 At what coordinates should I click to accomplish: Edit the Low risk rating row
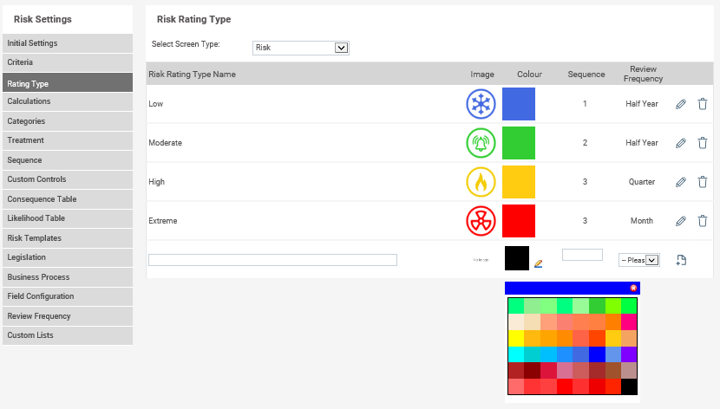pos(680,104)
